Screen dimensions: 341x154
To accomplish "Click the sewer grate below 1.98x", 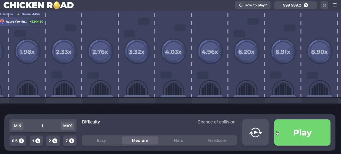I will click(27, 88).
